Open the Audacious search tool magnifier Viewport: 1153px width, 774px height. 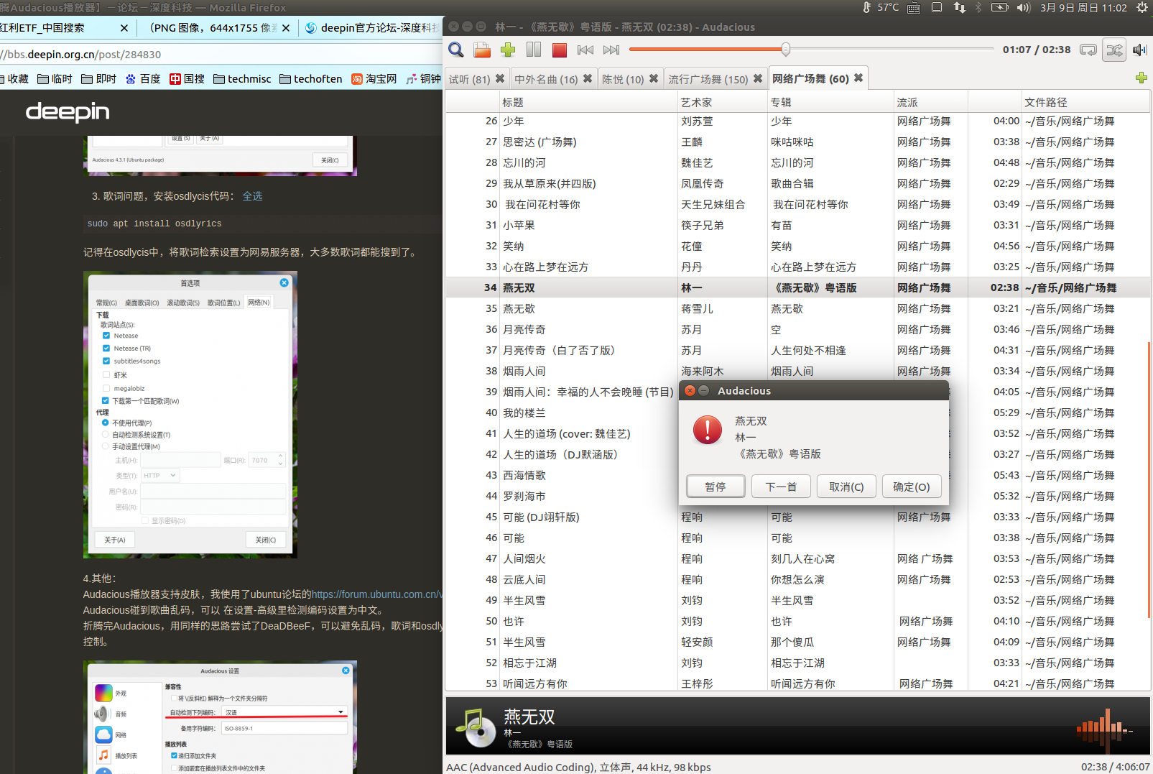456,50
